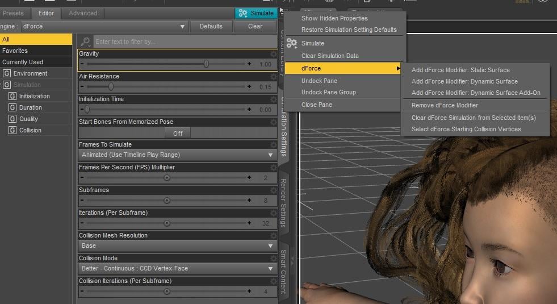Click the Clear button
The image size is (557, 304).
click(255, 26)
